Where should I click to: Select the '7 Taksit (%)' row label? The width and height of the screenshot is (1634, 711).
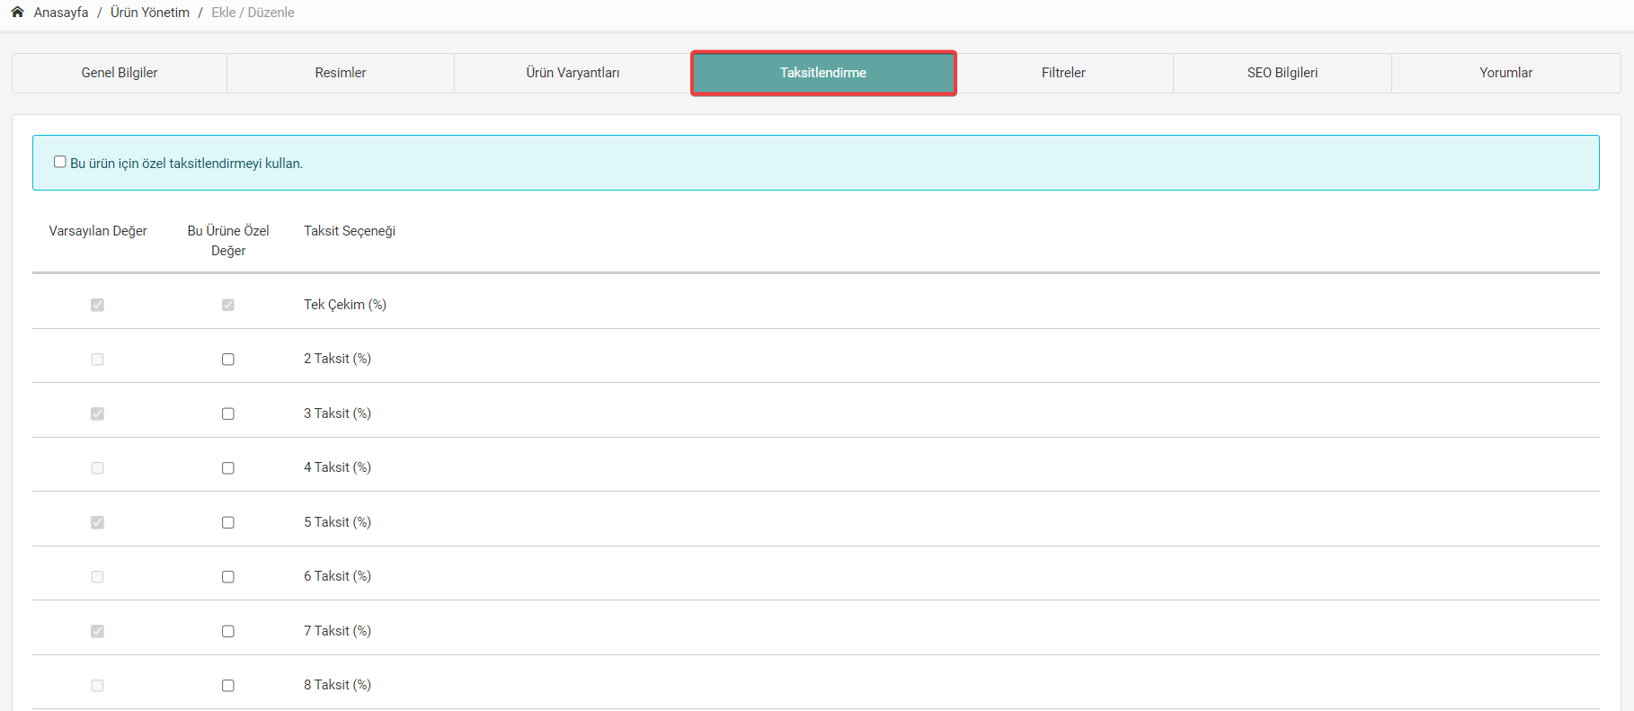point(337,631)
